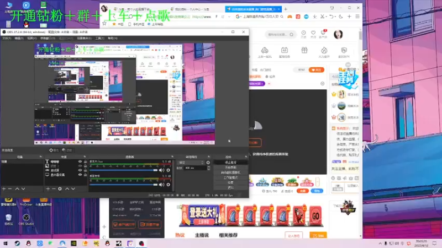The image size is (442, 248).
Task: Click the sources panel pop-out icon
Action: pyautogui.click(x=85, y=157)
